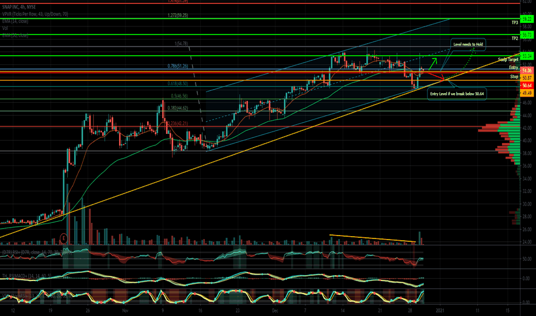
Task: Select 'Entry Level if we break below 50.64' callout
Action: [457, 94]
